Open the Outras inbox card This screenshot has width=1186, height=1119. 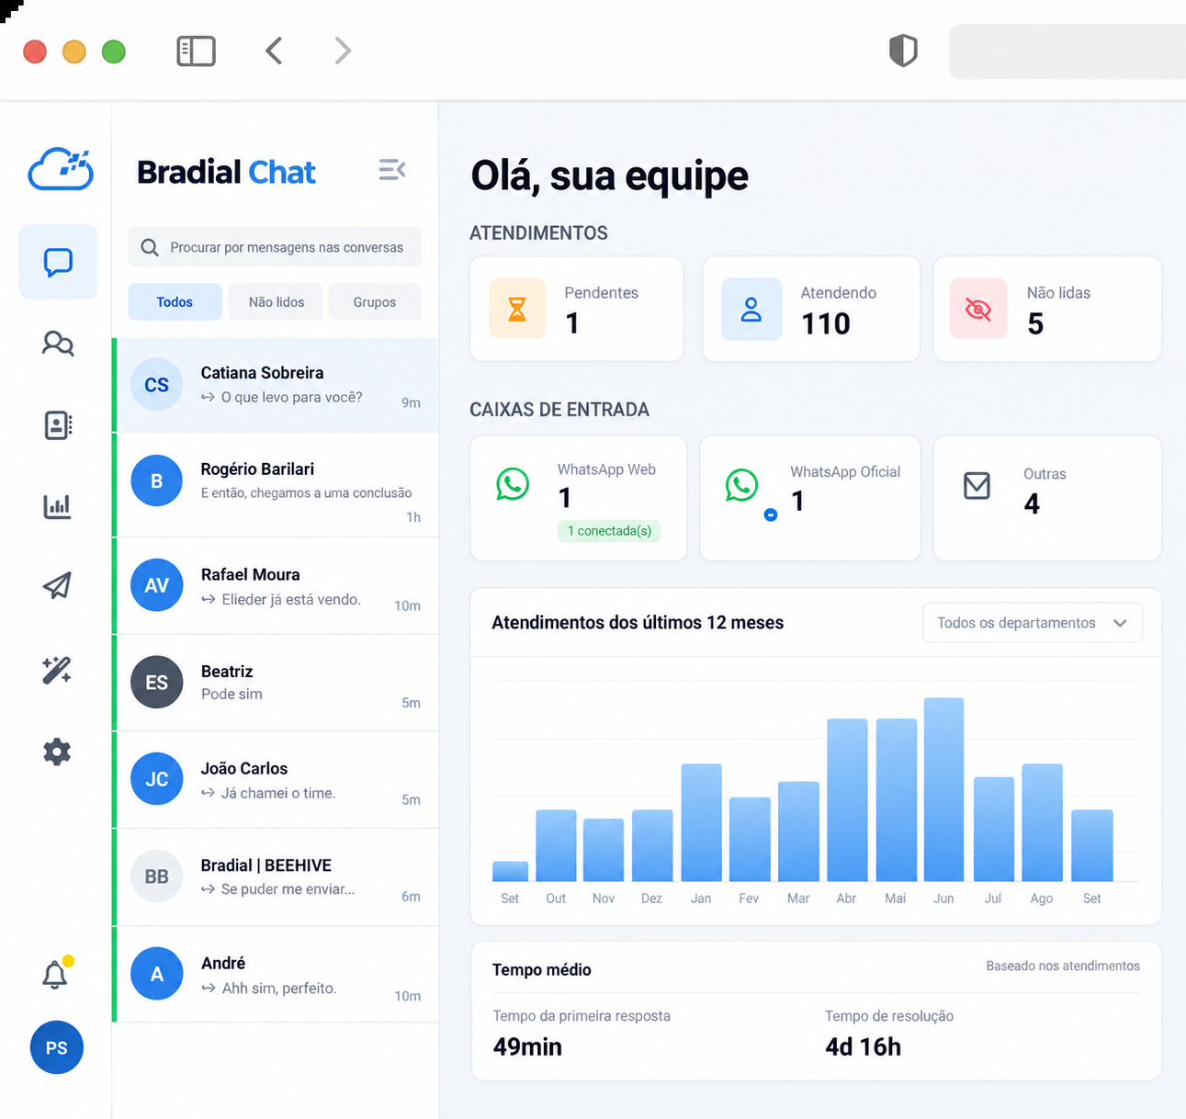[1047, 498]
